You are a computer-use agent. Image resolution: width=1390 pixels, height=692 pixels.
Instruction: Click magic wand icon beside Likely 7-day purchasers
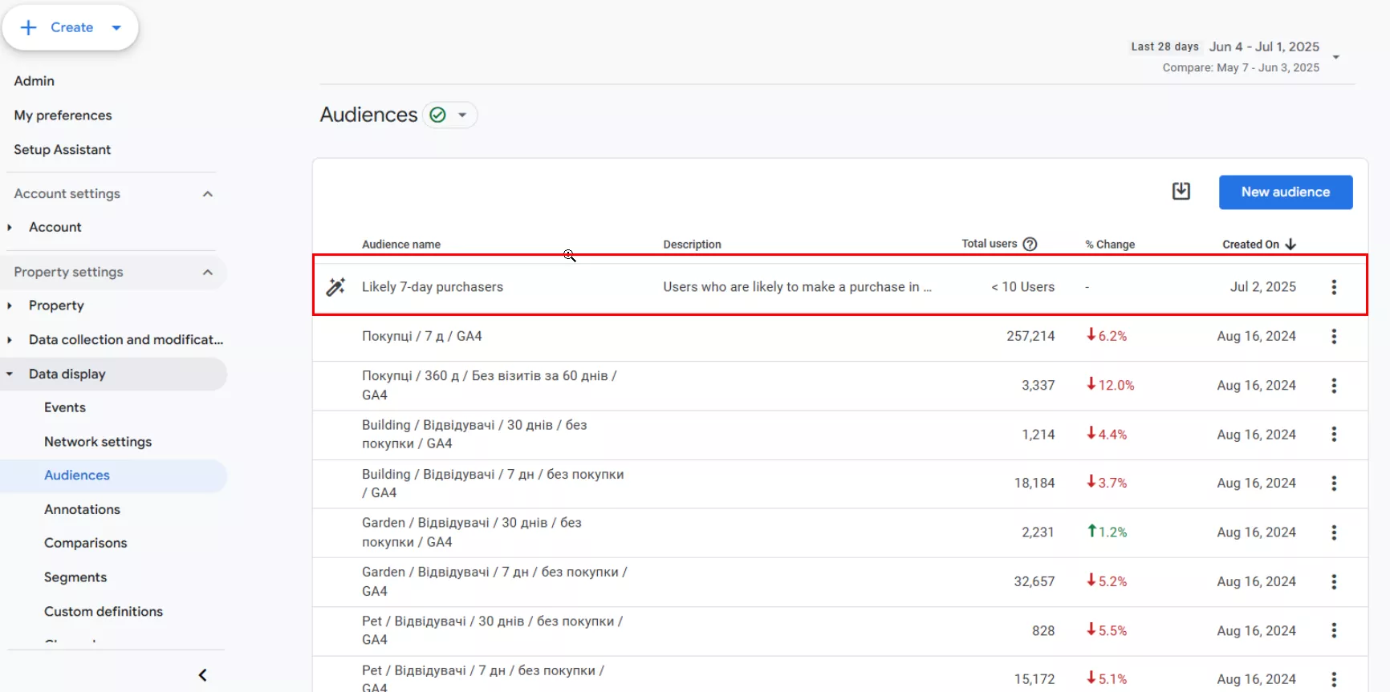[335, 287]
